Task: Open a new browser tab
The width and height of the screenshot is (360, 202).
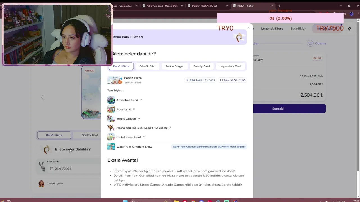Action: (279, 6)
